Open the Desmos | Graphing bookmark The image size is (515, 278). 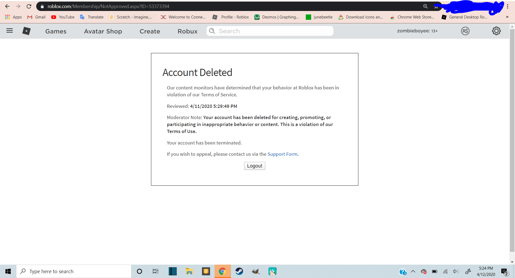click(277, 17)
